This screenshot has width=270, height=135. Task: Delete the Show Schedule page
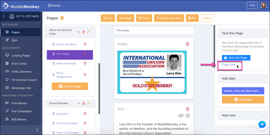[85, 63]
